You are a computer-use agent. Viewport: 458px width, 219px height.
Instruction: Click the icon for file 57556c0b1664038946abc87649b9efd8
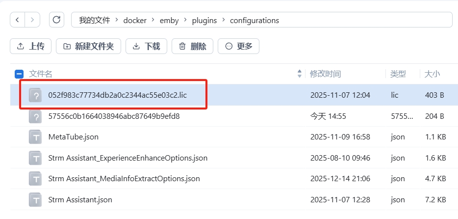[x=35, y=116]
